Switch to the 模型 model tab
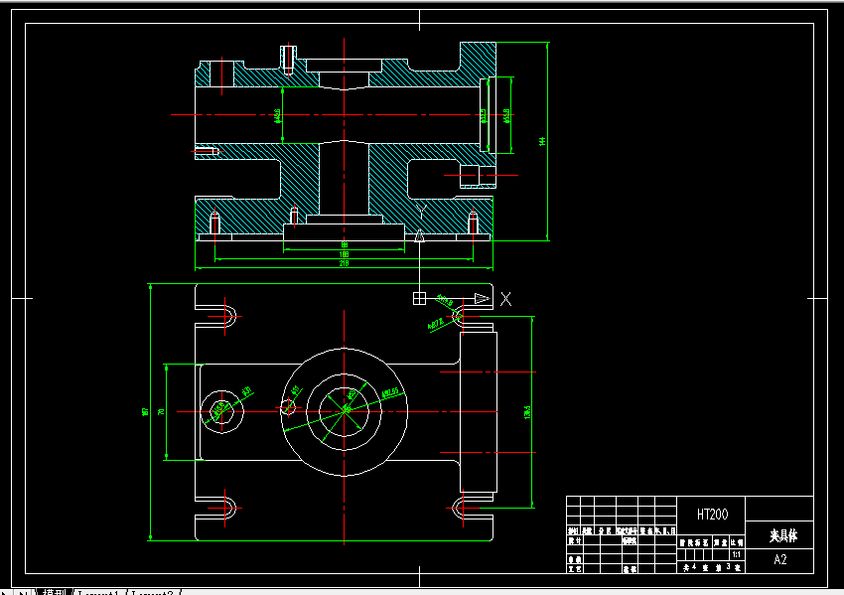The height and width of the screenshot is (595, 844). (54, 592)
